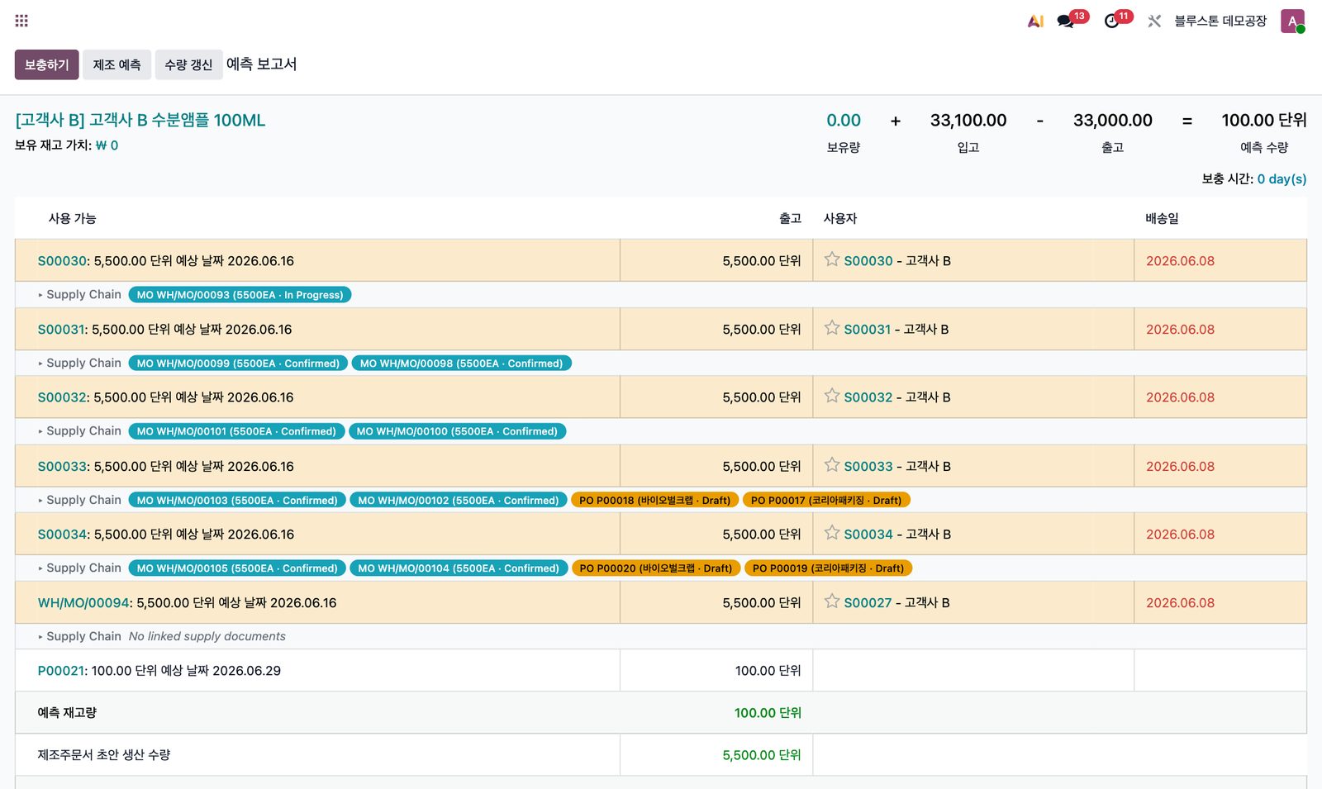Screen dimensions: 1322x789
Task: Click the 5,500.00 단위 draft production quantity
Action: pos(762,755)
